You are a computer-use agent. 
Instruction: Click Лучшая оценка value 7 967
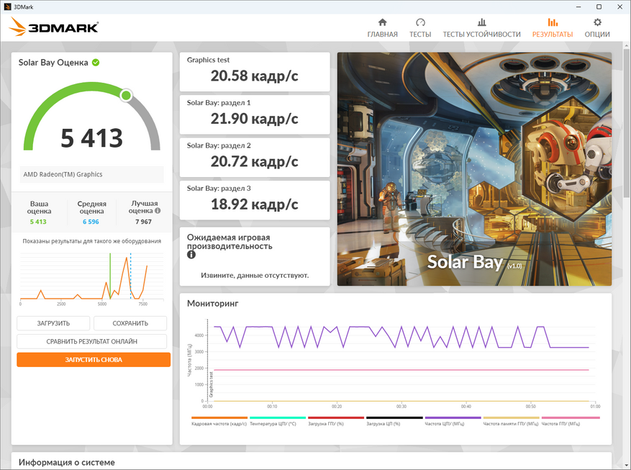click(x=144, y=222)
